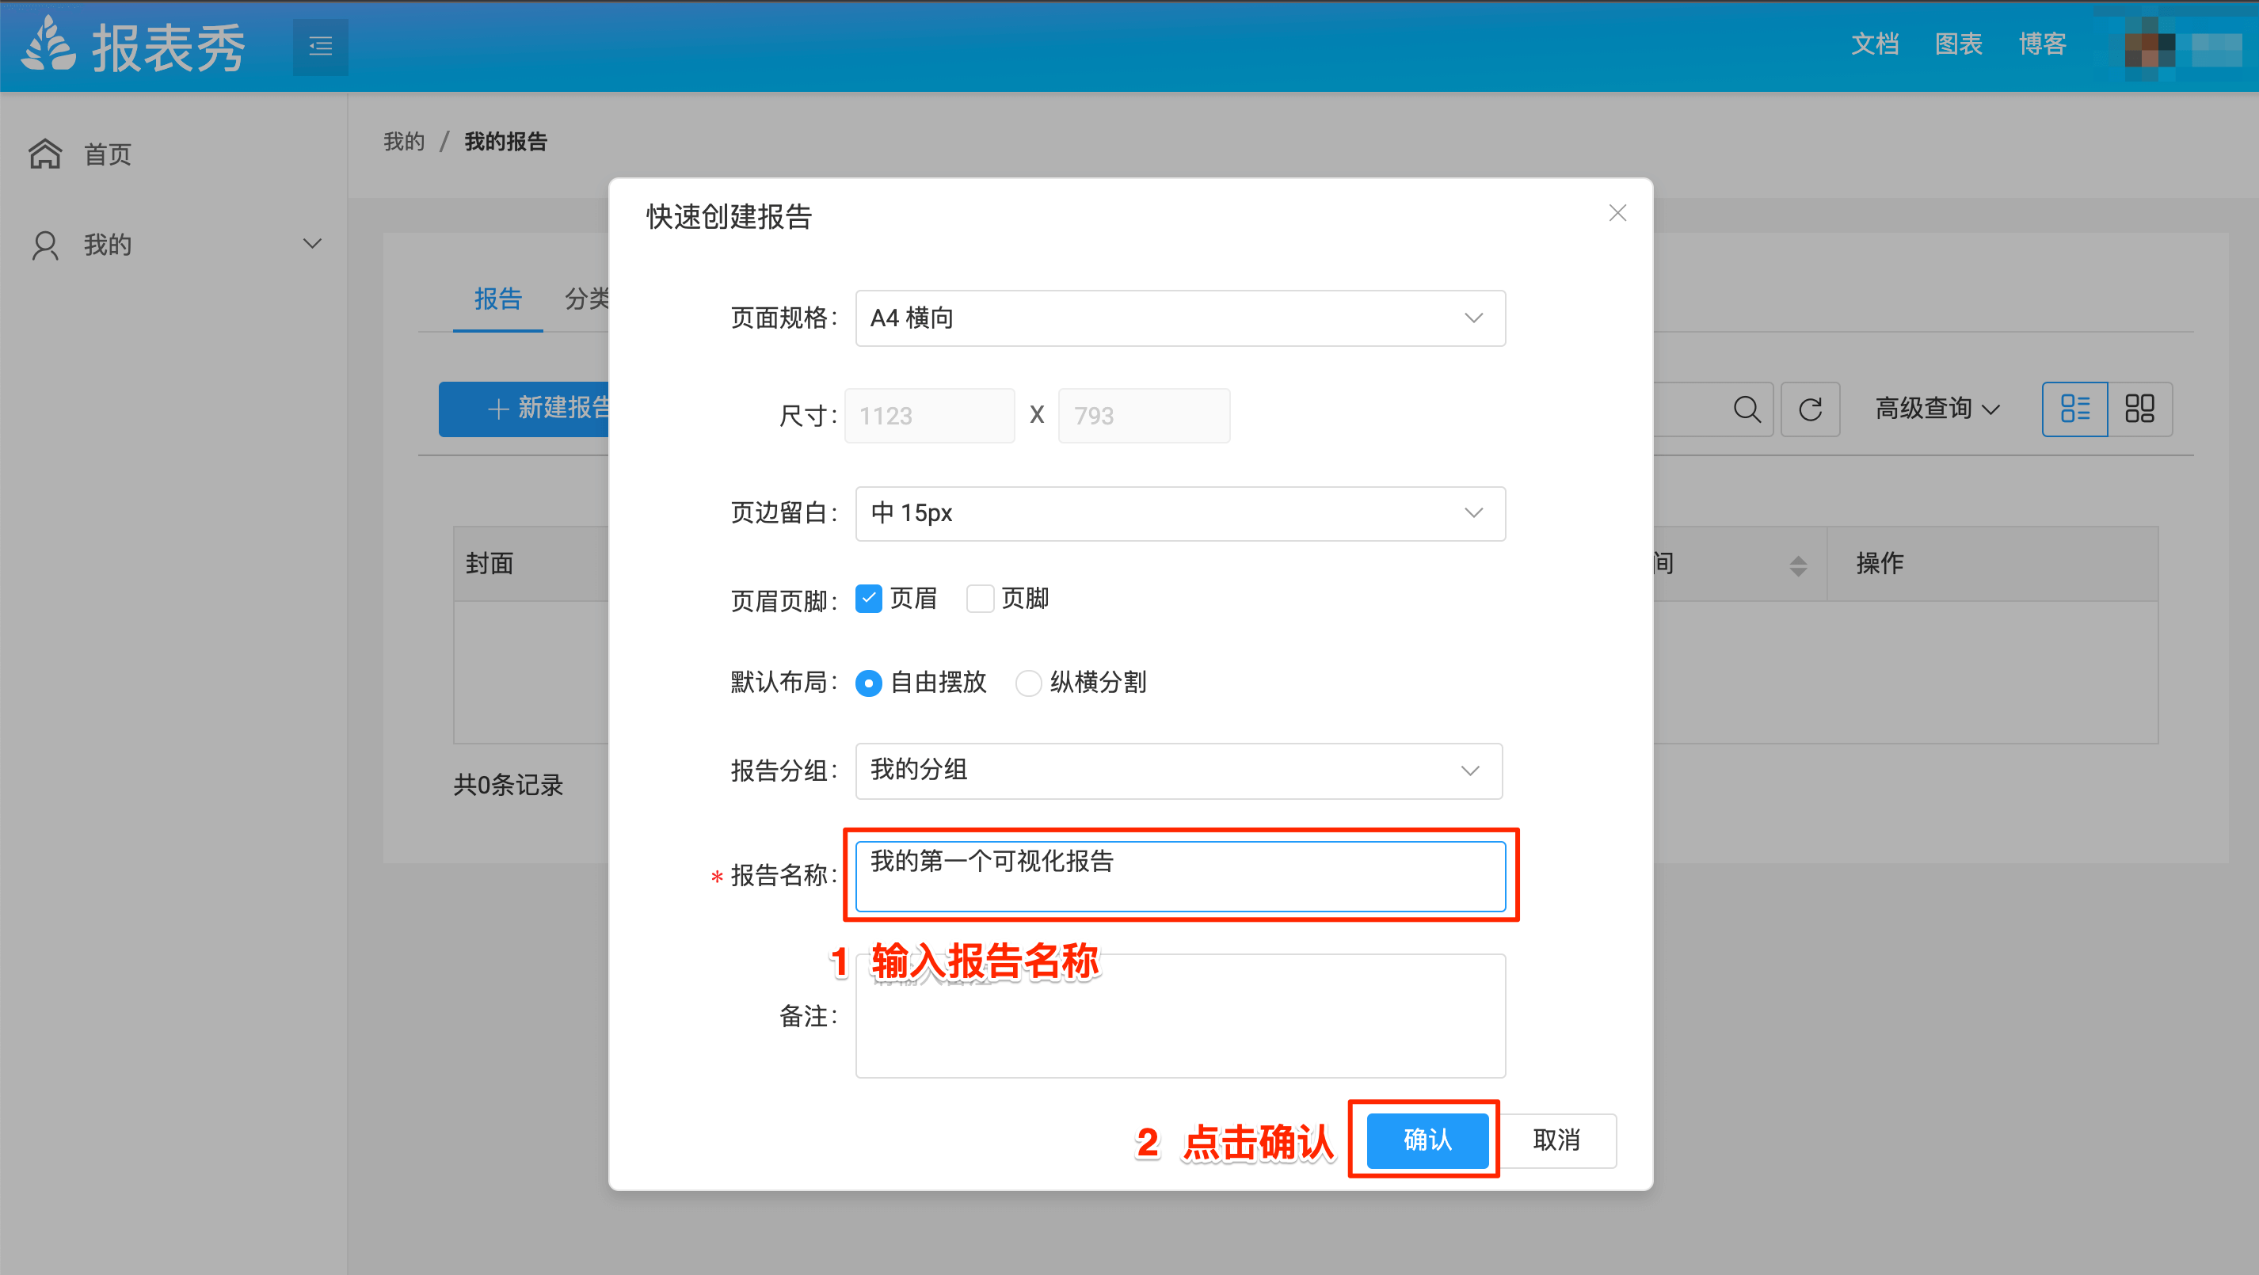2259x1275 pixels.
Task: Open the 报告分组 我的分组 dropdown
Action: (x=1179, y=771)
